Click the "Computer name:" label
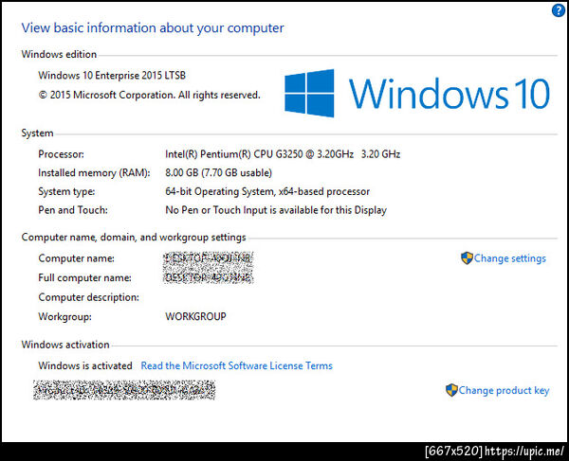Screen dimensions: 569x461 coord(76,258)
